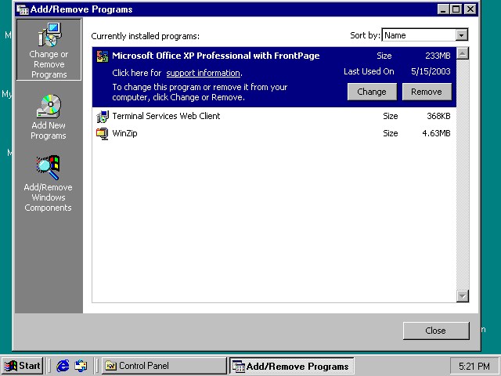Viewport: 501px width, 376px height.
Task: Select Change or Remove Programs sidebar icon
Action: point(49,50)
